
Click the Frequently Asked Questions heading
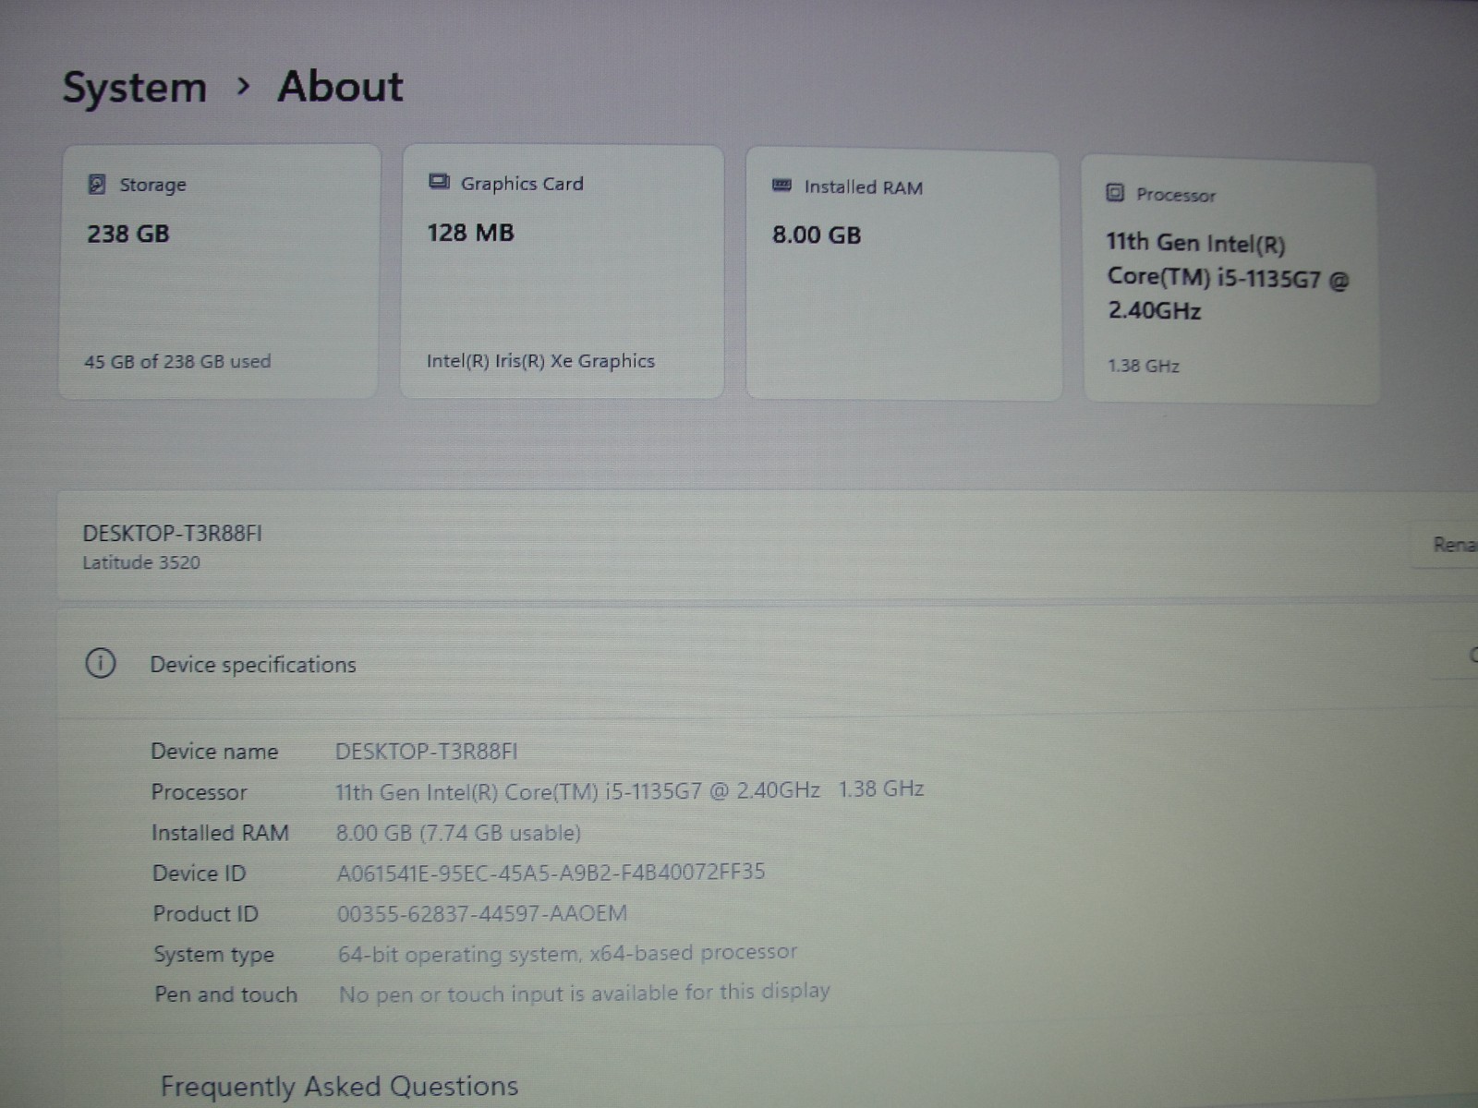(339, 1087)
